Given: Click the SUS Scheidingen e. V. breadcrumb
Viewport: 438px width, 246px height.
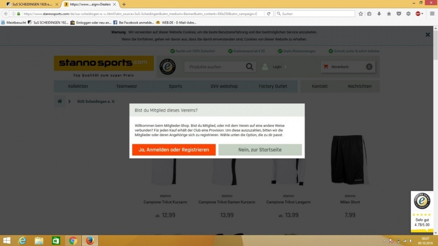Looking at the screenshot, I should point(96,102).
